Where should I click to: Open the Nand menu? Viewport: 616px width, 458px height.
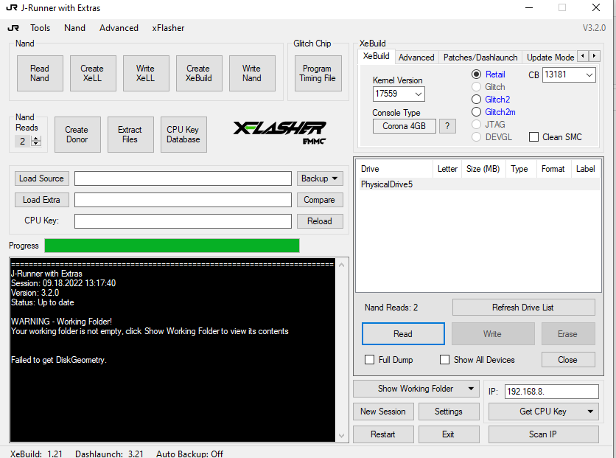pyautogui.click(x=74, y=28)
